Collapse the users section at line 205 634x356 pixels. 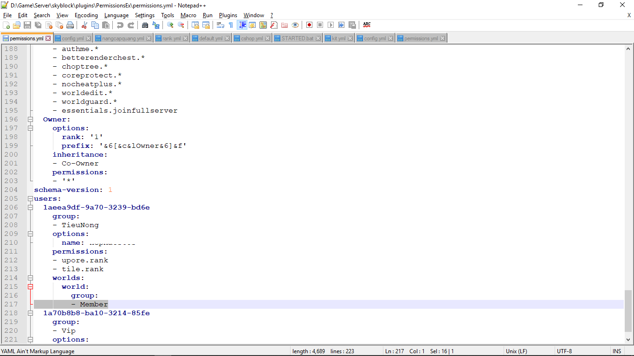pyautogui.click(x=31, y=198)
